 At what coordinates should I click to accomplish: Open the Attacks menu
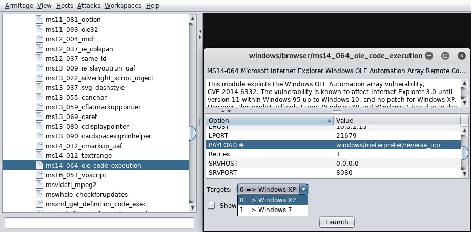[89, 6]
